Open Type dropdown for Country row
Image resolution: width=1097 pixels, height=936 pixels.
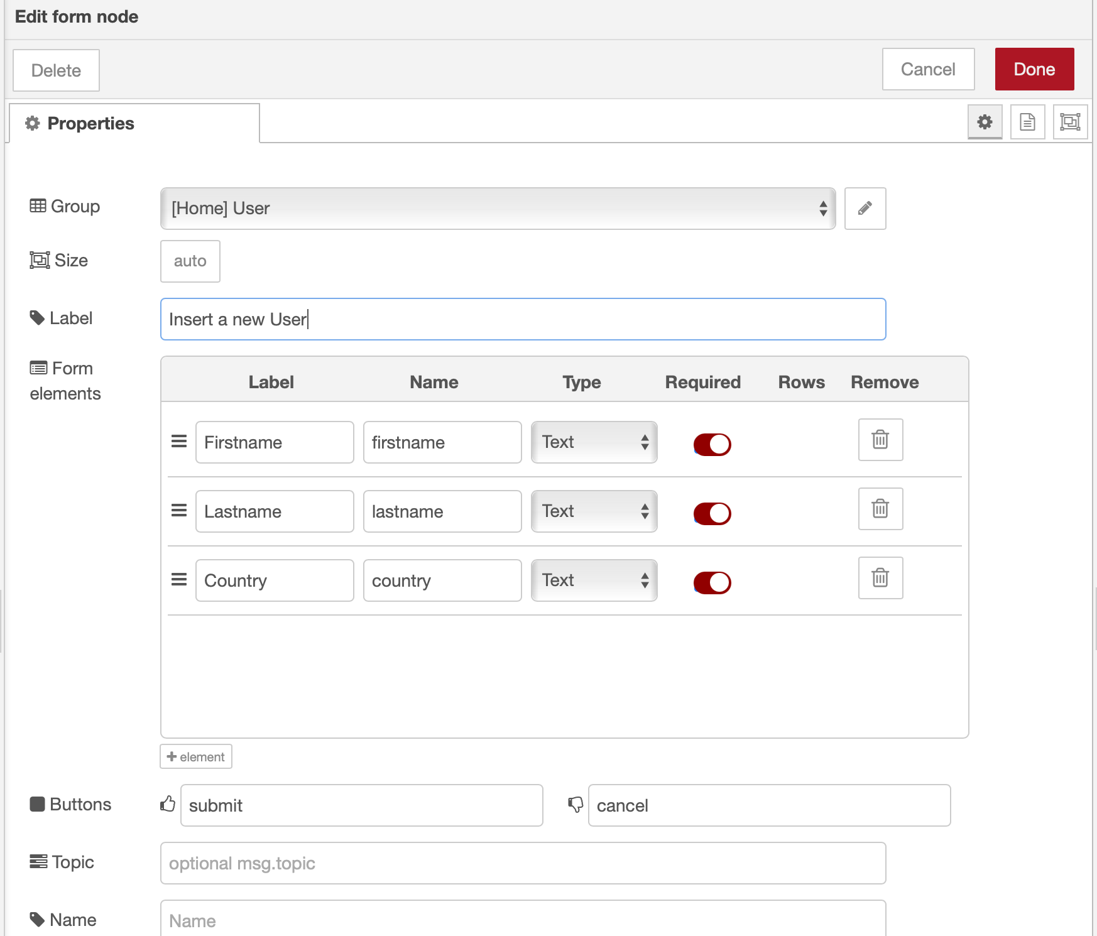(594, 580)
